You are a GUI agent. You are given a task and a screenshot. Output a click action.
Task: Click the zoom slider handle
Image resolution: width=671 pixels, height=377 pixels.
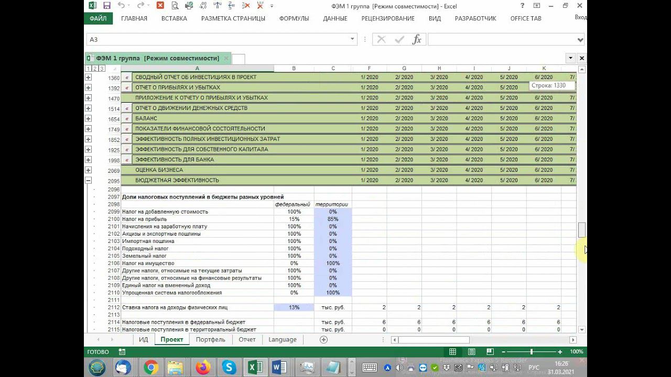tap(532, 352)
